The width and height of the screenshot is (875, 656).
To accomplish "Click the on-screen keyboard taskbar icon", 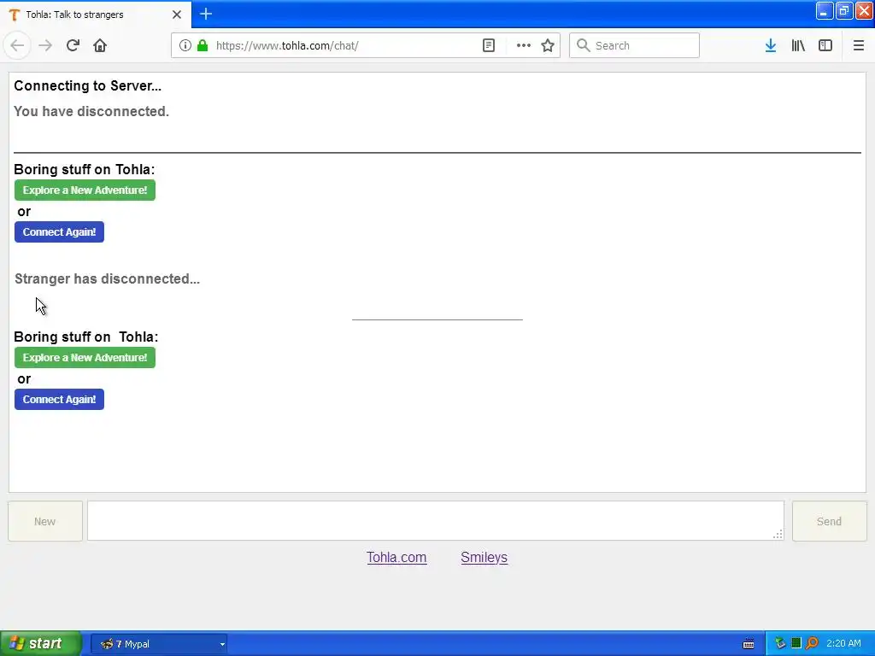I will pyautogui.click(x=749, y=644).
